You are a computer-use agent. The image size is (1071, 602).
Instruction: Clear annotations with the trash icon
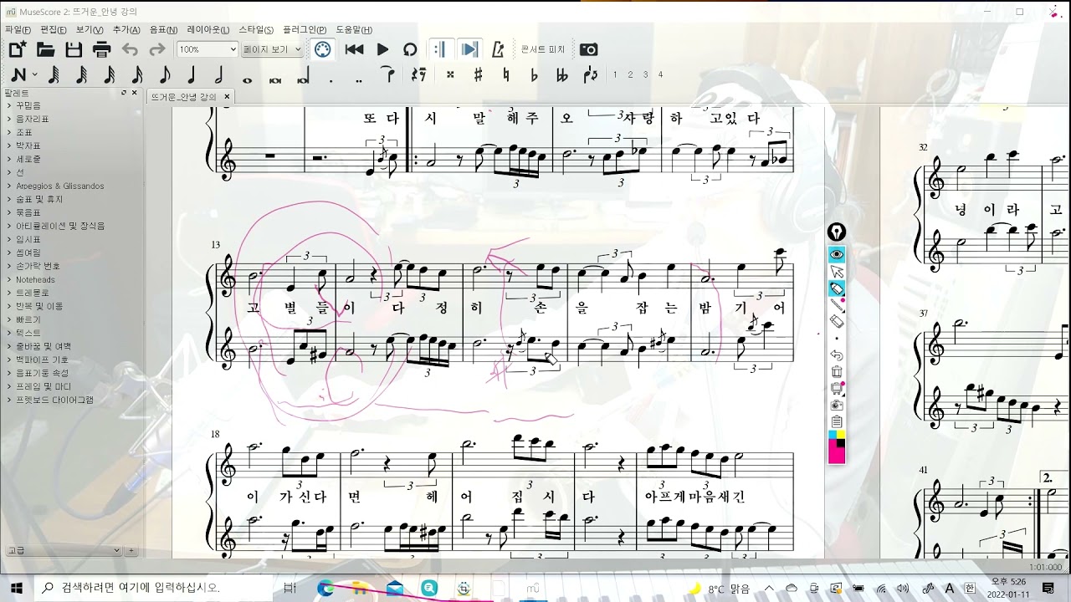pyautogui.click(x=837, y=372)
